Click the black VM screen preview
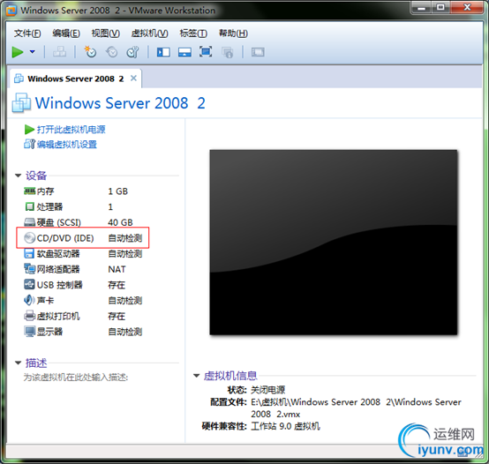Image resolution: width=489 pixels, height=464 pixels. [334, 243]
